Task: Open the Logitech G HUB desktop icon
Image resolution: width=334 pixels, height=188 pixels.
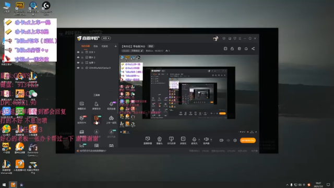Action: [x=46, y=8]
